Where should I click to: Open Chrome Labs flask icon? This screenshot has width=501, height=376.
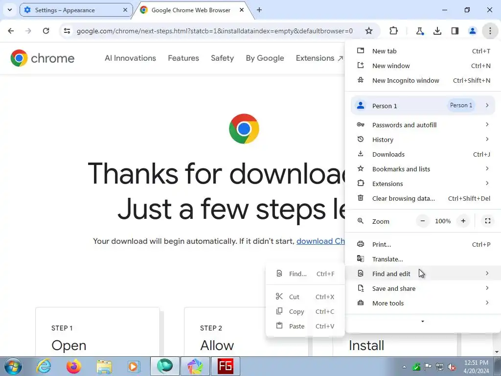[419, 31]
